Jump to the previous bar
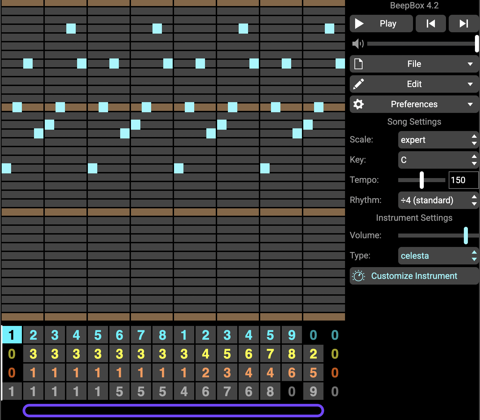This screenshot has height=420, width=480. click(431, 24)
